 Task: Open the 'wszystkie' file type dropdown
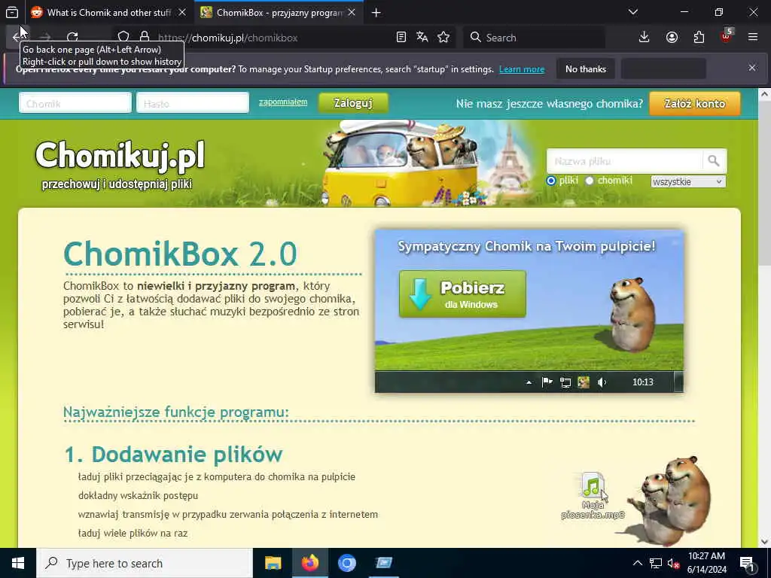pos(688,181)
